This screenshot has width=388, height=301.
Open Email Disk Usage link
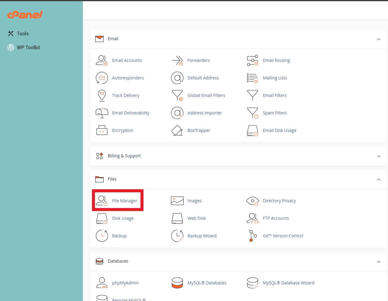[x=279, y=130]
